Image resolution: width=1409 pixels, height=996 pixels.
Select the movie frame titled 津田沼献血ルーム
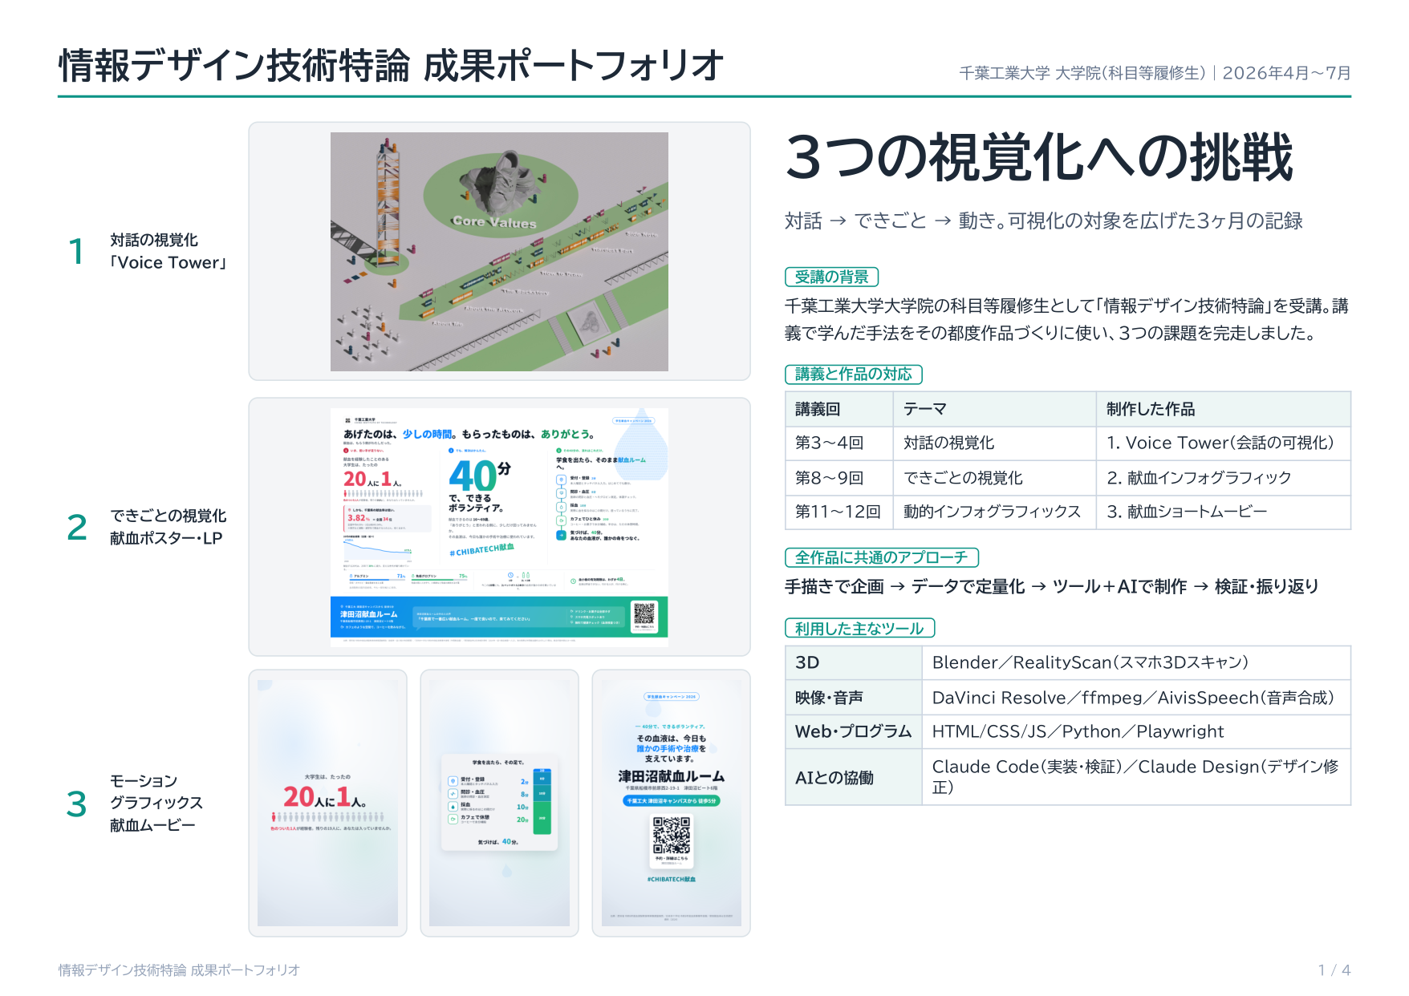672,803
